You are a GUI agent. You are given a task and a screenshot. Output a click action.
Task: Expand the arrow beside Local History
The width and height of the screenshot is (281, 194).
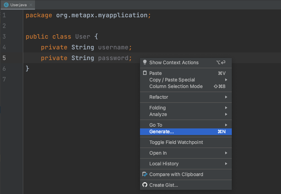(x=226, y=164)
